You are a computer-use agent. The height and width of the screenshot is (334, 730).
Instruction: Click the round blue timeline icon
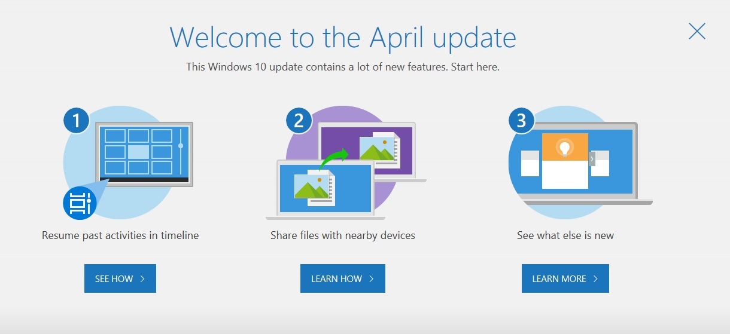[x=80, y=203]
